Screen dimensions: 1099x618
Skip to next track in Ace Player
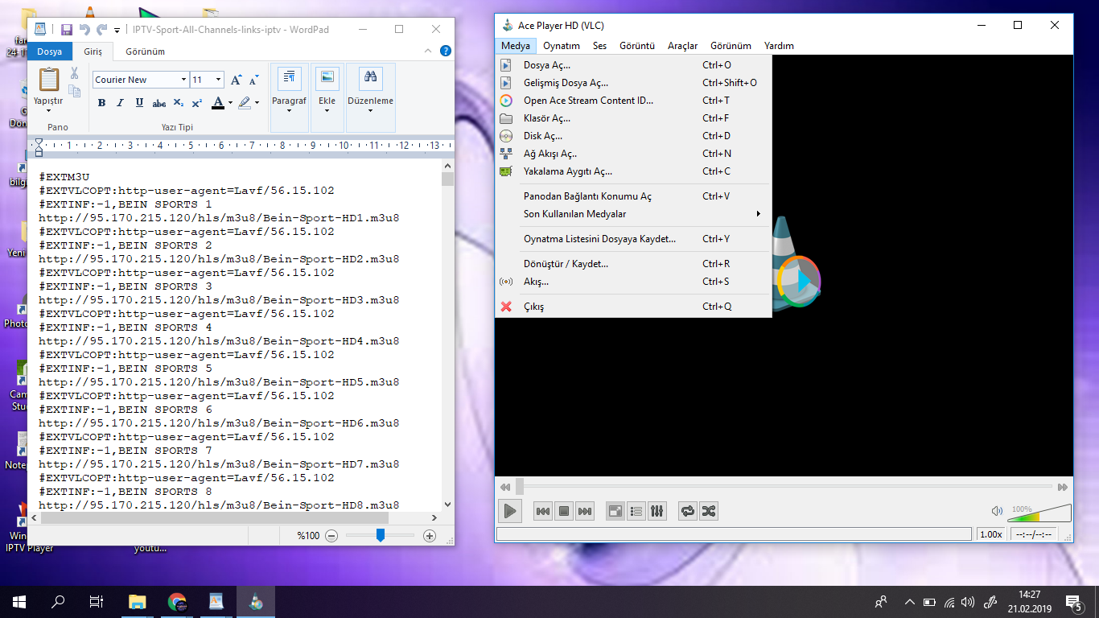pyautogui.click(x=585, y=511)
